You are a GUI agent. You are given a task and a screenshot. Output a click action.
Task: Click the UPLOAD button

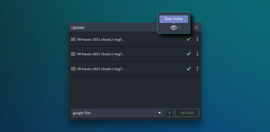pos(187,113)
